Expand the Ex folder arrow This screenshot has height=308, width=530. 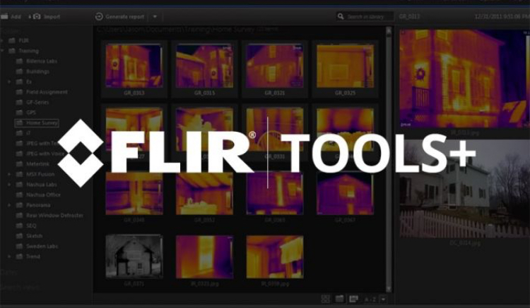pos(9,82)
